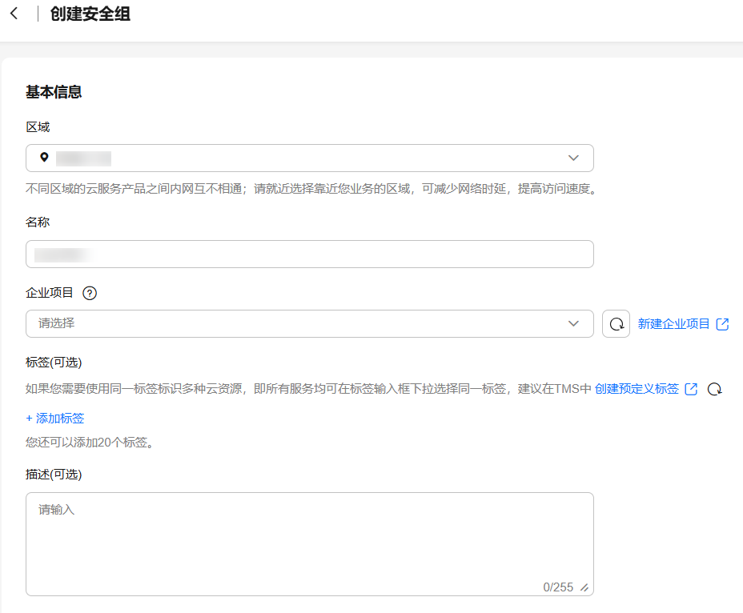Expand the 区域 dropdown chevron
The width and height of the screenshot is (743, 613).
point(573,158)
